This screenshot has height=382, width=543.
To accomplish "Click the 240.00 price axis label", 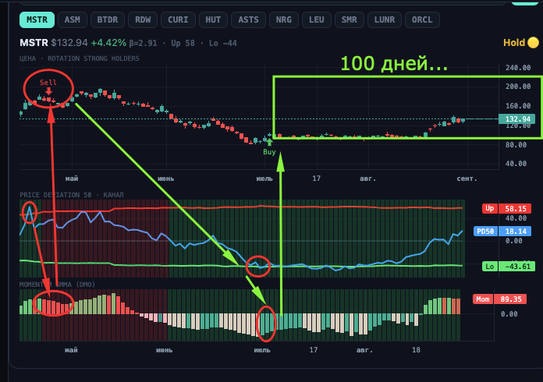I will 518,68.
